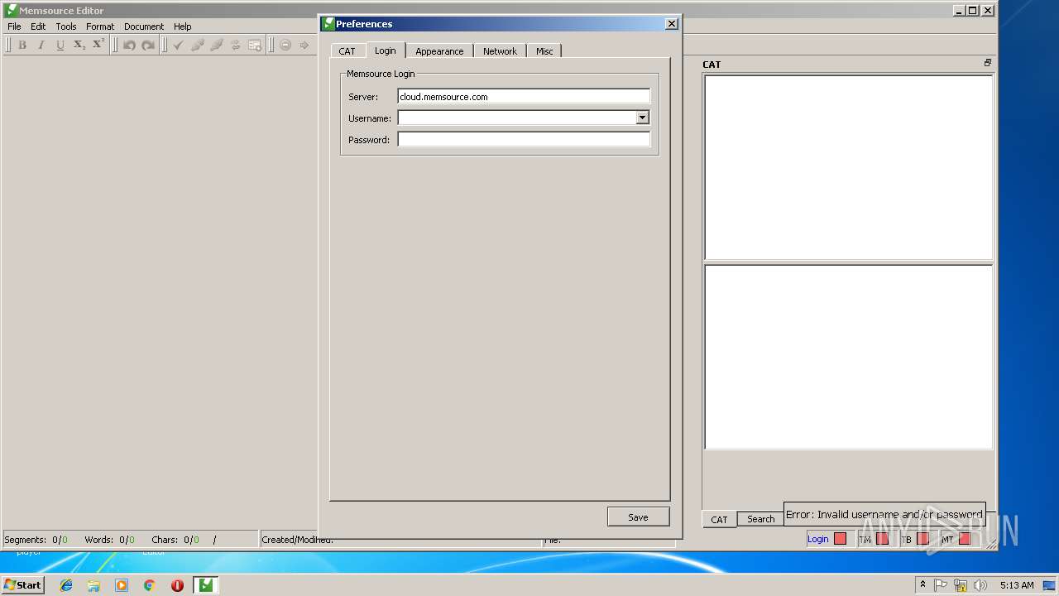Click the first pencil-style toolbar icon
The image size is (1059, 596).
[198, 45]
